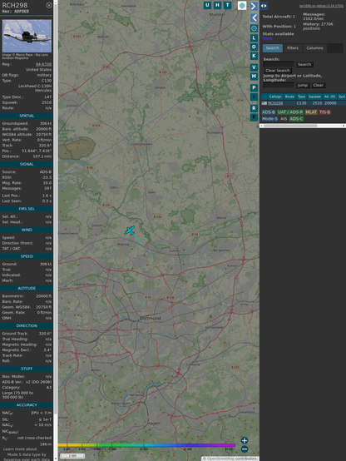Focus the Search text field
Image resolution: width=346 pixels, height=461 pixels.
279,64
